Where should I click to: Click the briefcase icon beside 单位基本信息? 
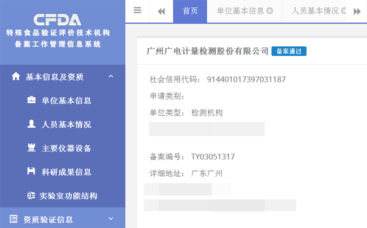pyautogui.click(x=32, y=101)
